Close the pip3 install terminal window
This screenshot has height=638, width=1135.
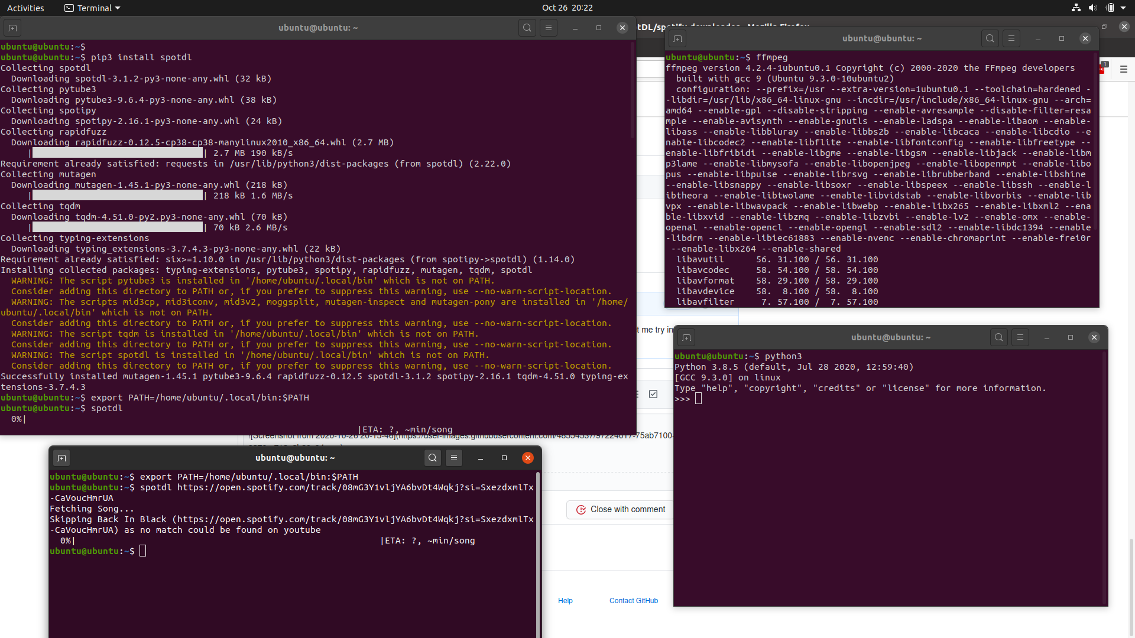coord(622,28)
